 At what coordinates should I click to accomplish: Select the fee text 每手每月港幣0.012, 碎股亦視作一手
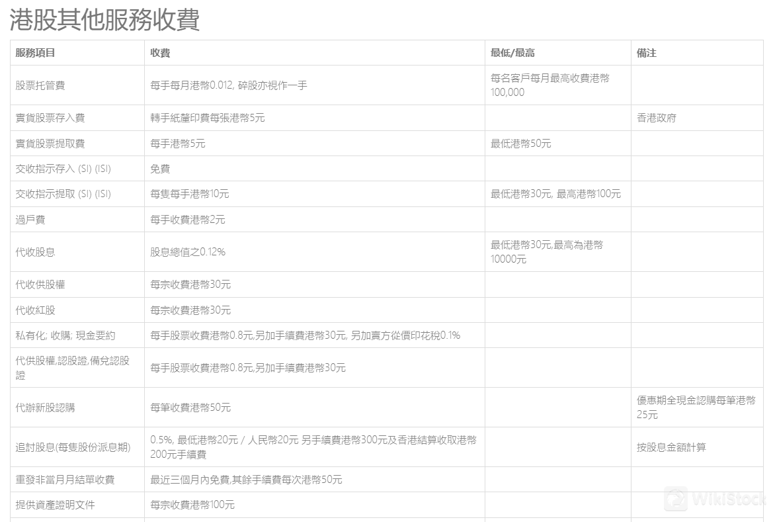coord(229,85)
